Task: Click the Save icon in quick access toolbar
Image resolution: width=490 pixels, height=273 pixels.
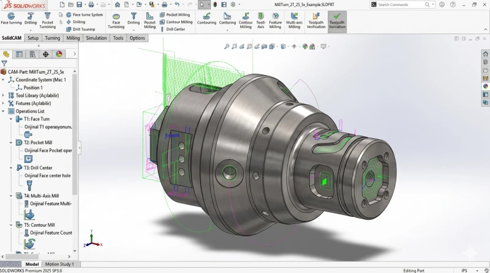Action: (x=80, y=4)
